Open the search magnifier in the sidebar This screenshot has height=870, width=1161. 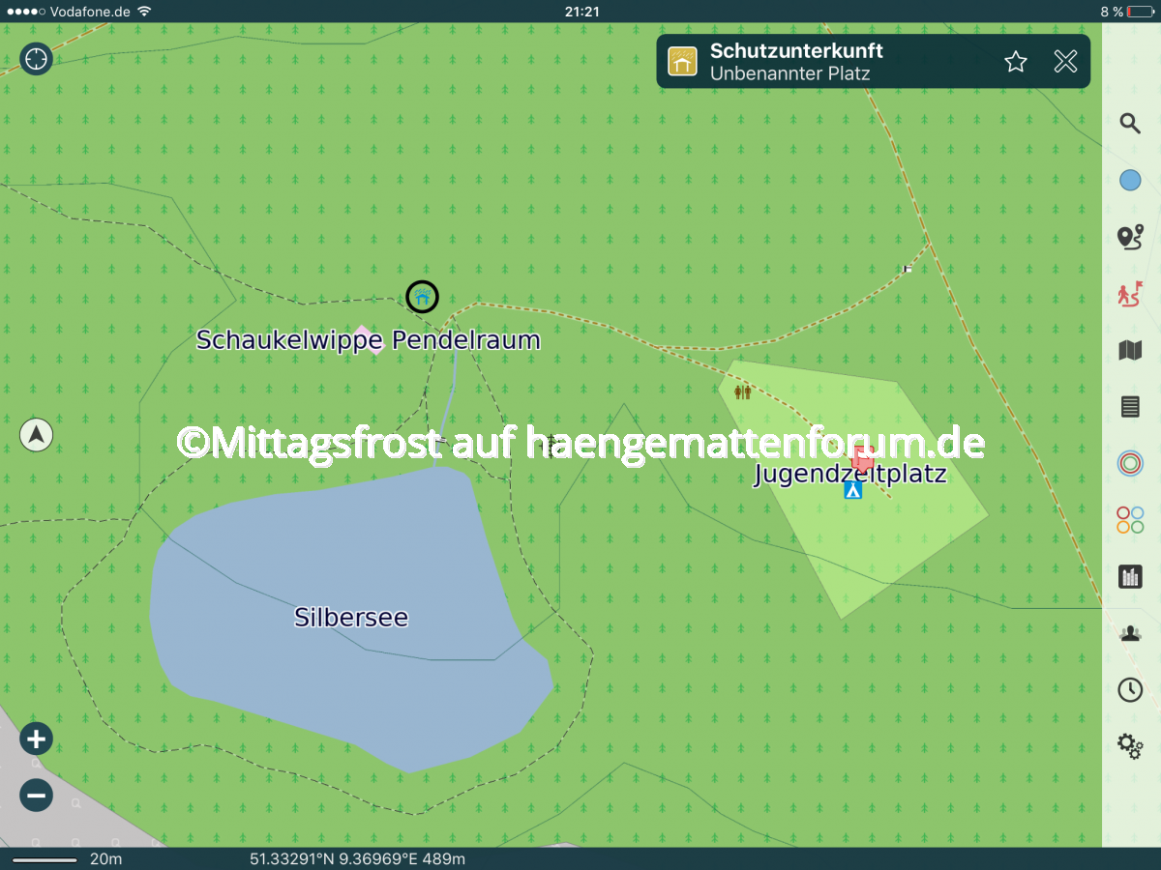pyautogui.click(x=1129, y=123)
